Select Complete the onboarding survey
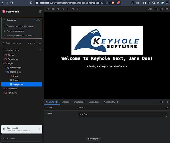 click(x=20, y=26)
